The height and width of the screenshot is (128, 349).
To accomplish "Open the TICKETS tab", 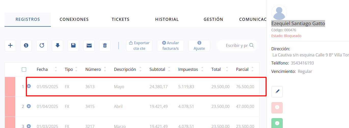I will point(120,20).
